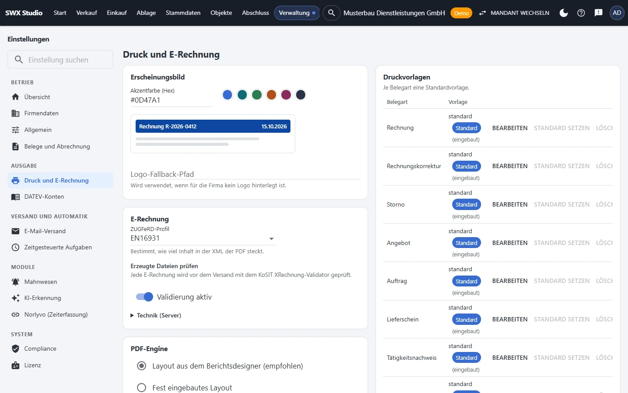Click the KI-Erkennung sparkle icon
Viewport: 628px width, 393px height.
click(x=16, y=298)
